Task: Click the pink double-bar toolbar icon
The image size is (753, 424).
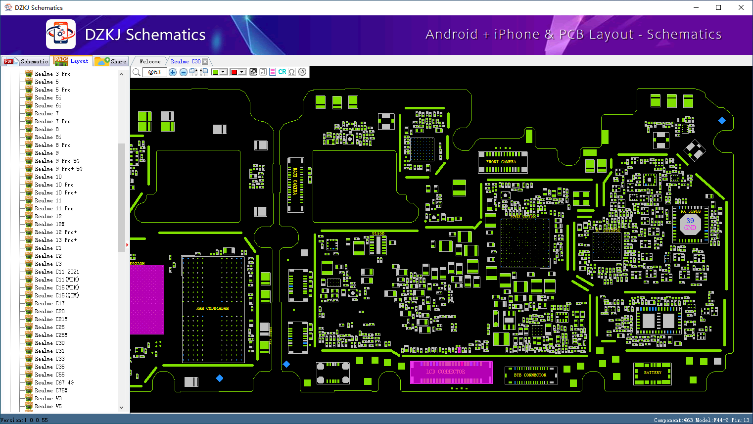Action: tap(273, 72)
